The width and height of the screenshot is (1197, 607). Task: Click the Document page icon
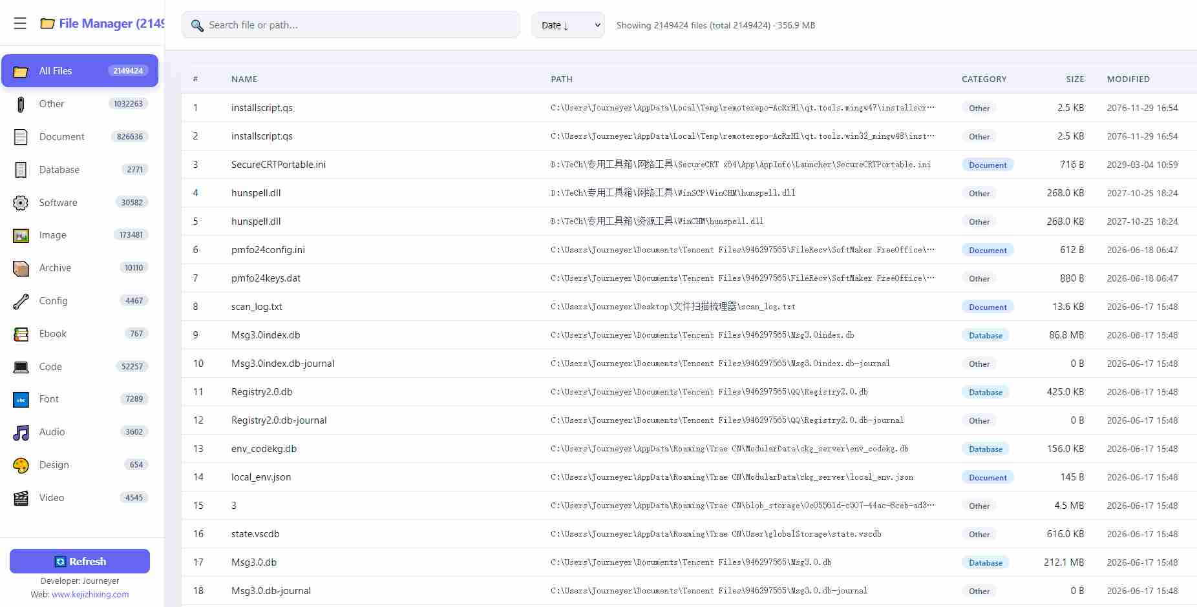[21, 137]
